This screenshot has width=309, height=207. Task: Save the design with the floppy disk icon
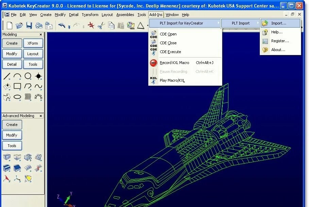pos(29,26)
